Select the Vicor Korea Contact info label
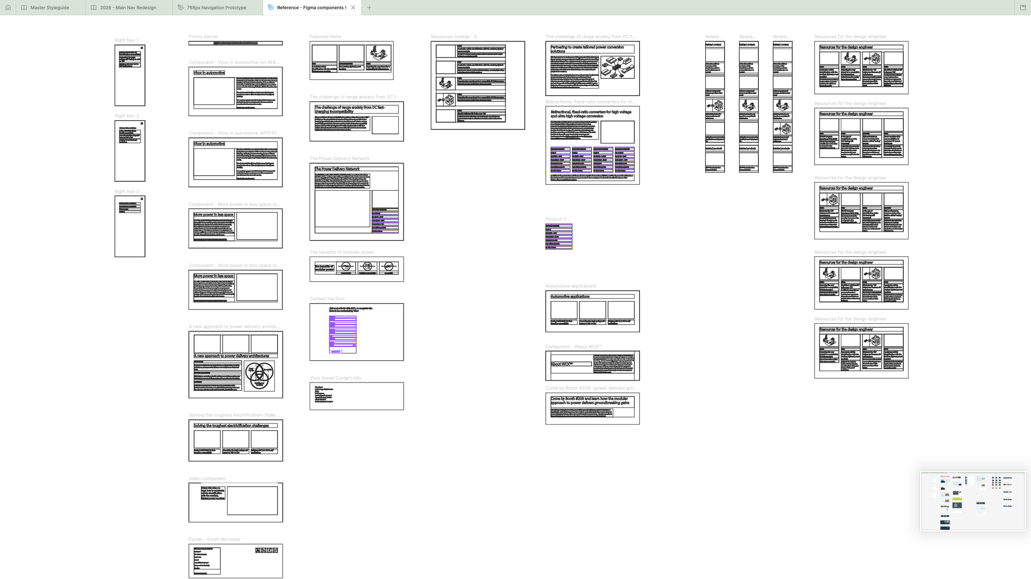Screen dimensions: 1031x579 click(335, 378)
